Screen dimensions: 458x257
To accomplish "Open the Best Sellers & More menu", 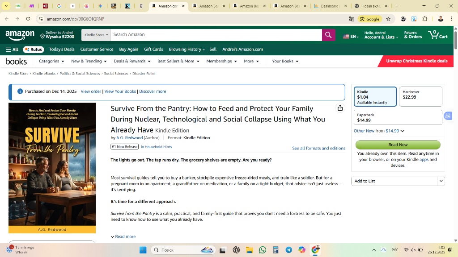I will (x=178, y=61).
